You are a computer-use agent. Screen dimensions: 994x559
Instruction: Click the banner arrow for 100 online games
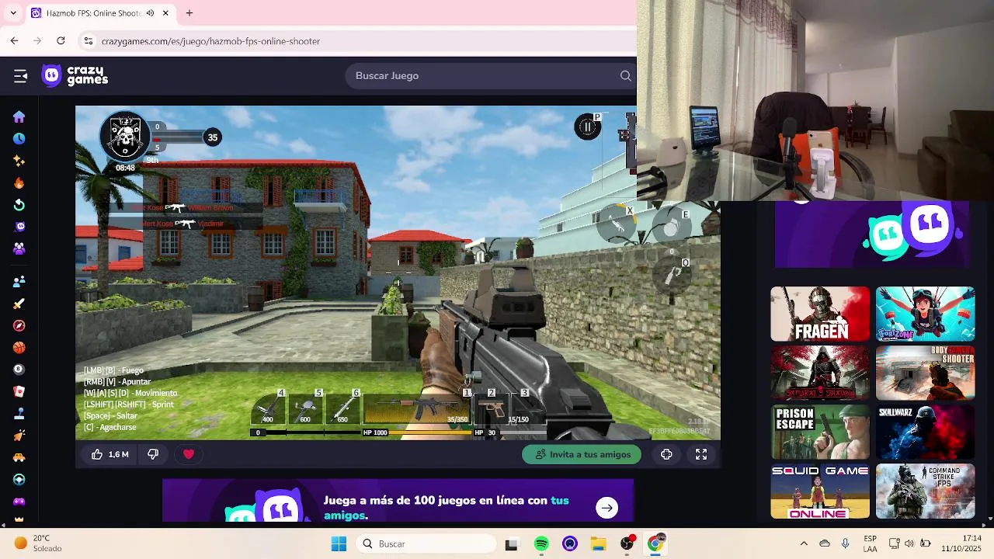click(x=606, y=508)
